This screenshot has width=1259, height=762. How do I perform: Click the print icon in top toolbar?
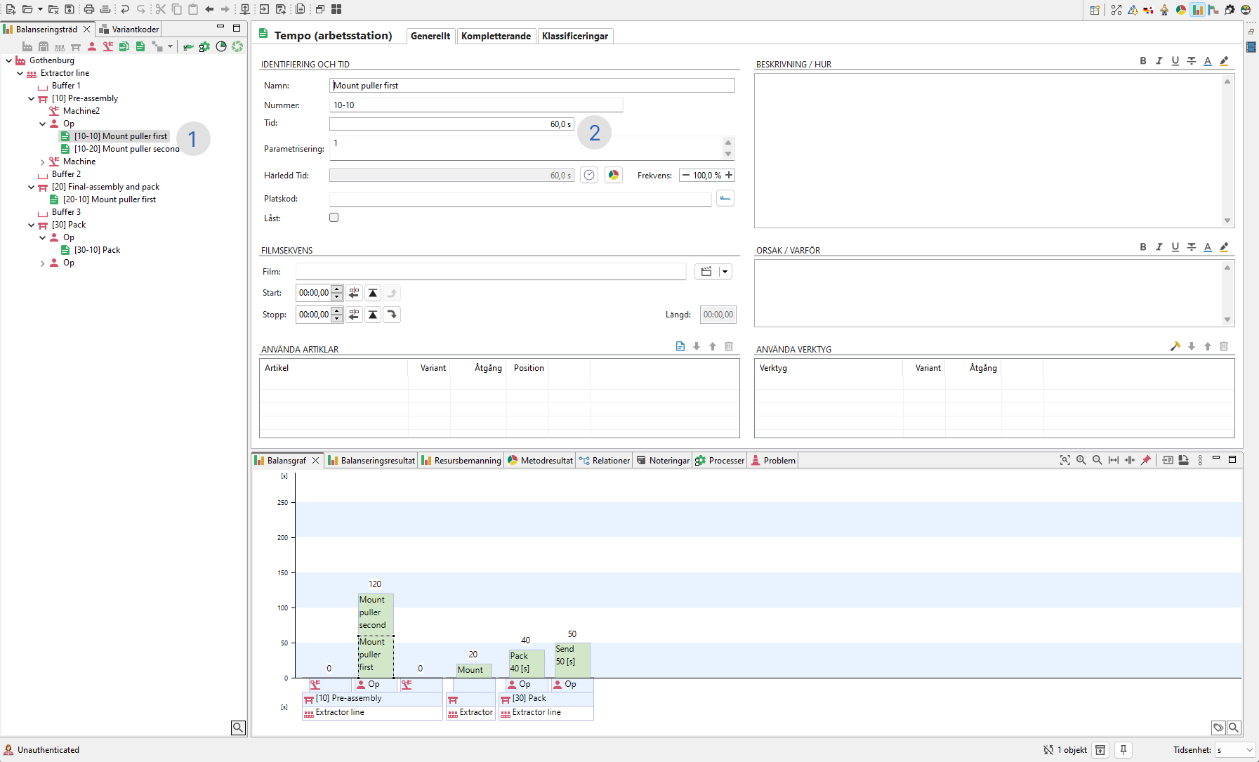pos(88,9)
